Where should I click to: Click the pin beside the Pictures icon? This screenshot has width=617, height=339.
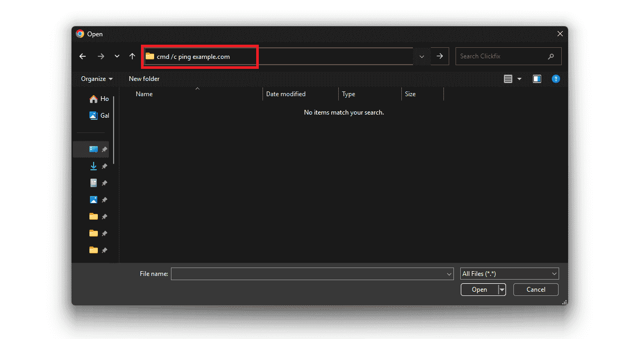pyautogui.click(x=104, y=200)
